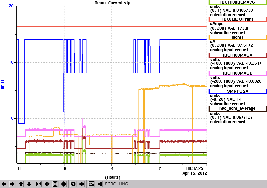Click 'analog input record' text under ibcm1
Viewport: 267px width, 188px height.
229,50
